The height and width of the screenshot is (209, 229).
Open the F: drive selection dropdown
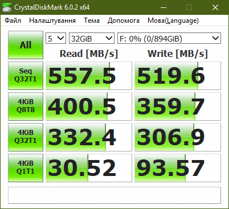(x=169, y=38)
